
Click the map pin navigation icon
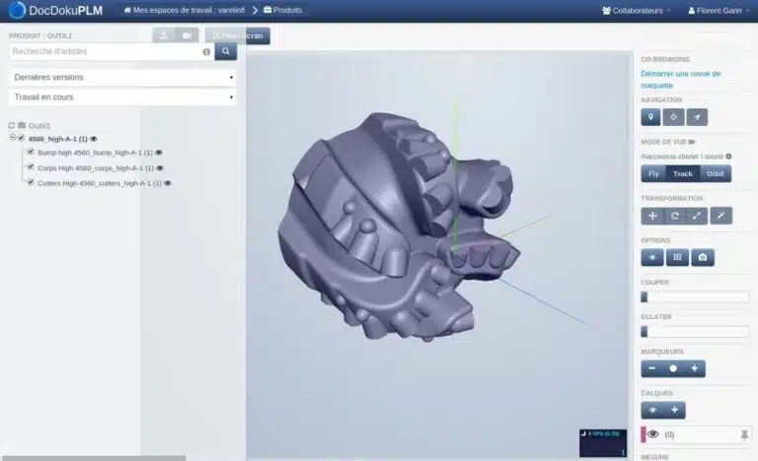click(x=650, y=117)
